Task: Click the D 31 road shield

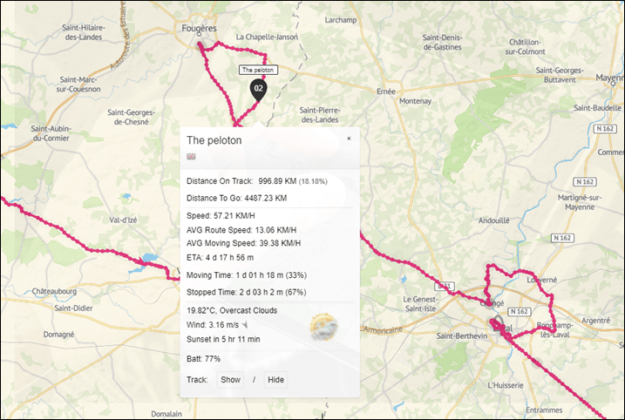Action: tap(444, 286)
